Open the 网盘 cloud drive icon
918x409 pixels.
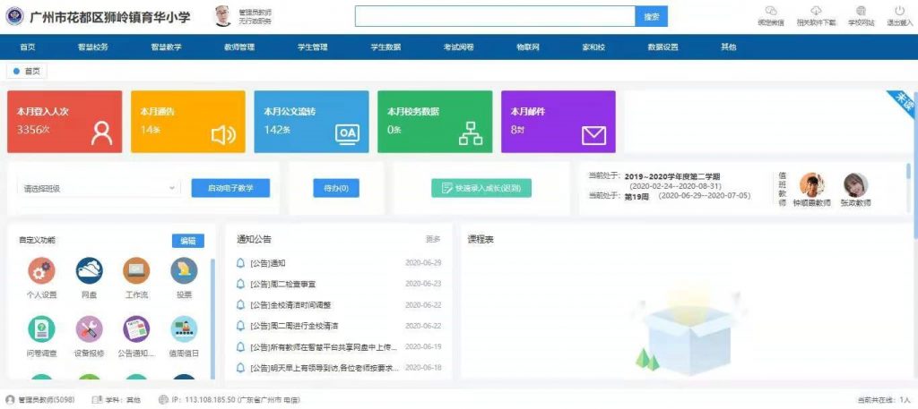89,271
